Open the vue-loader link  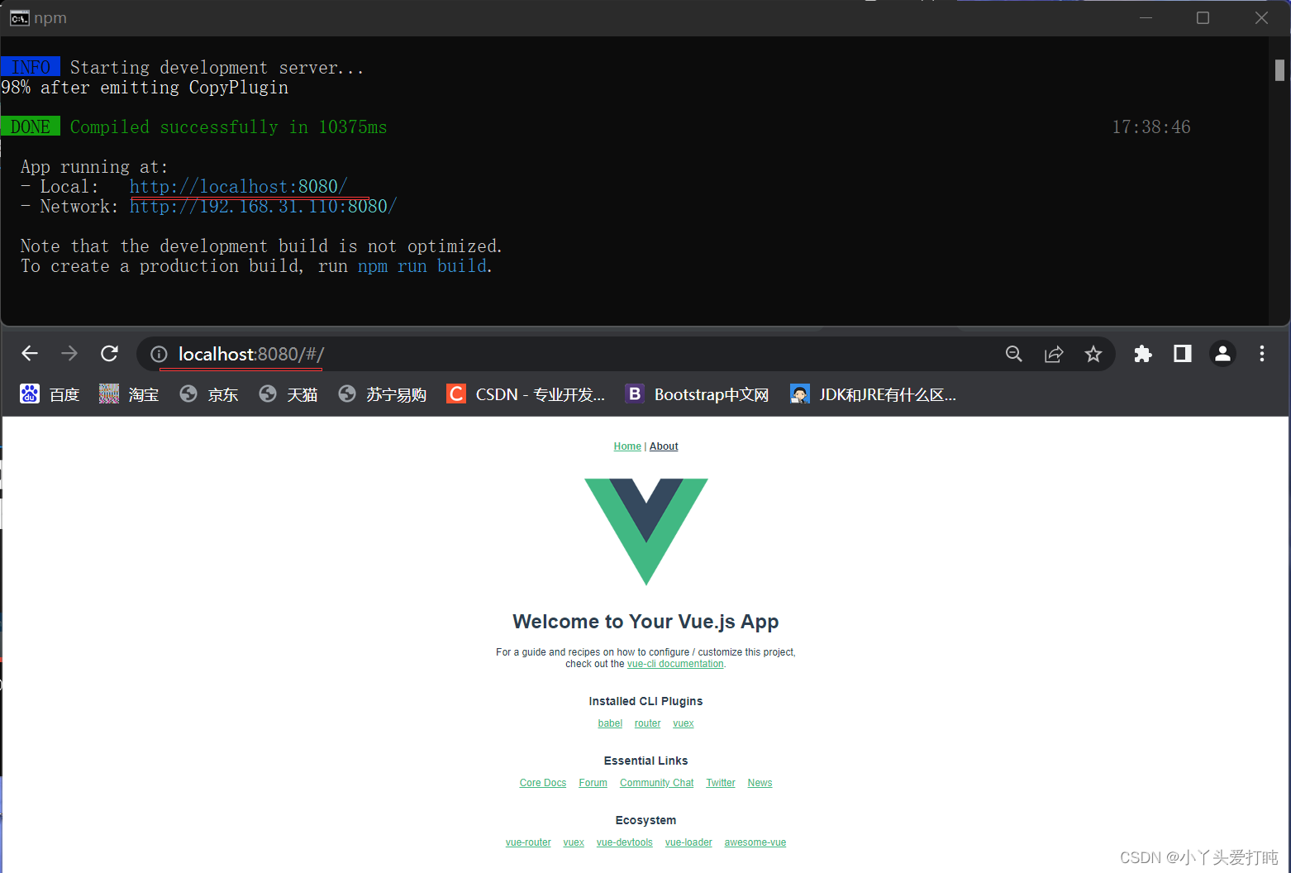688,842
